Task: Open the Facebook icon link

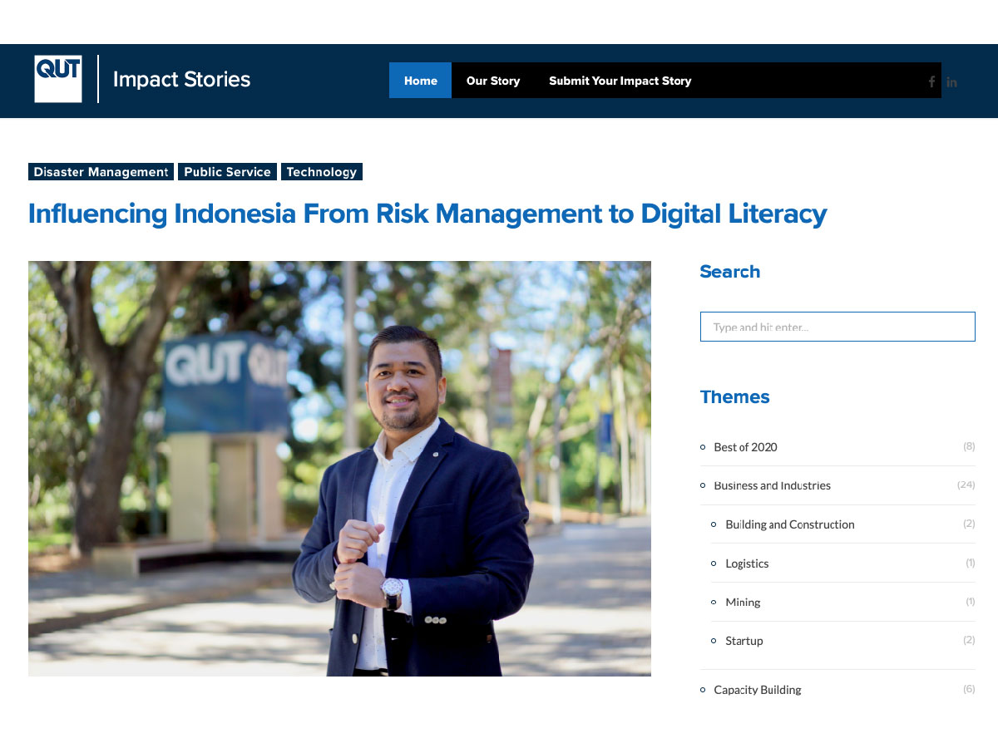Action: click(931, 81)
